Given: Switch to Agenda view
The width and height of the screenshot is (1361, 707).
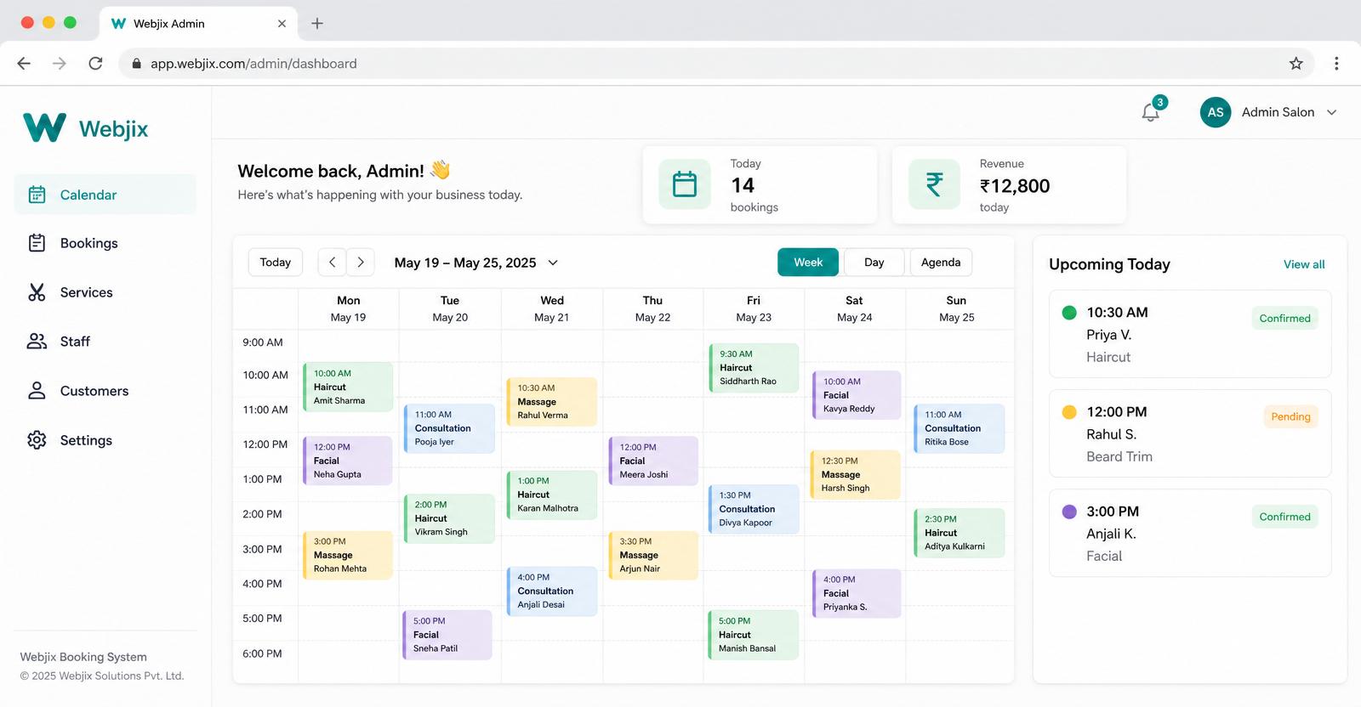Looking at the screenshot, I should [x=941, y=263].
